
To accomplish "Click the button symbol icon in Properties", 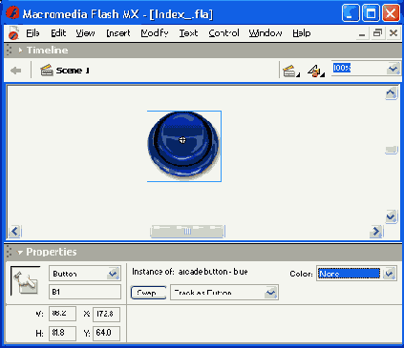I will [26, 281].
